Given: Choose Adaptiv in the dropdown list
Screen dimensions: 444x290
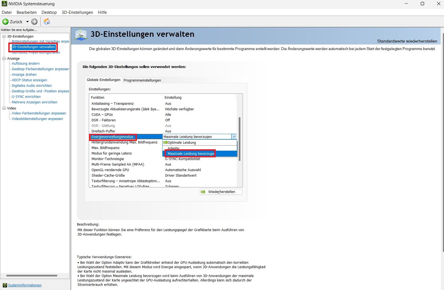Looking at the screenshot, I should click(x=200, y=148).
